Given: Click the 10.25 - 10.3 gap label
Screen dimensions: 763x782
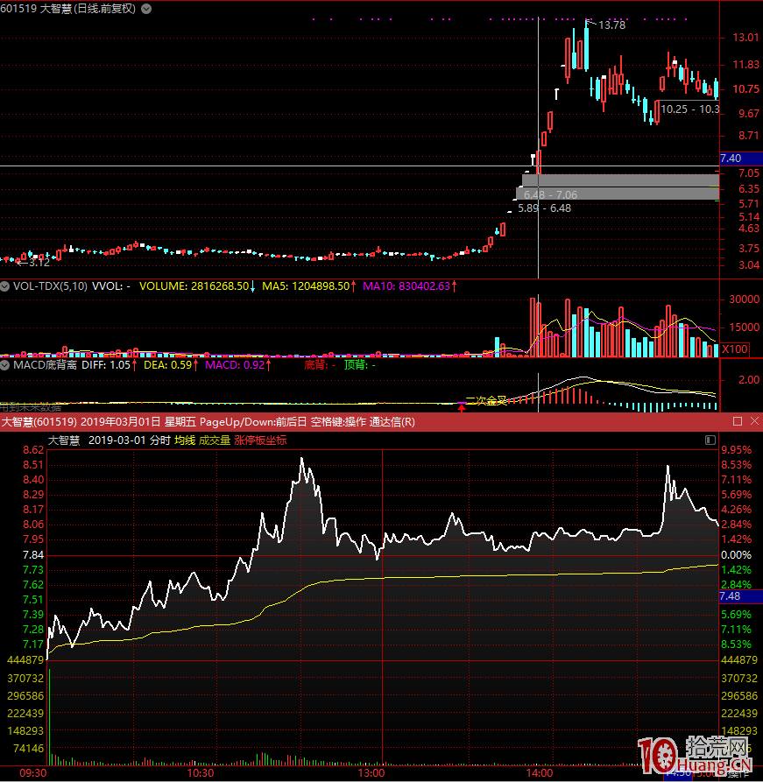Looking at the screenshot, I should coord(690,109).
